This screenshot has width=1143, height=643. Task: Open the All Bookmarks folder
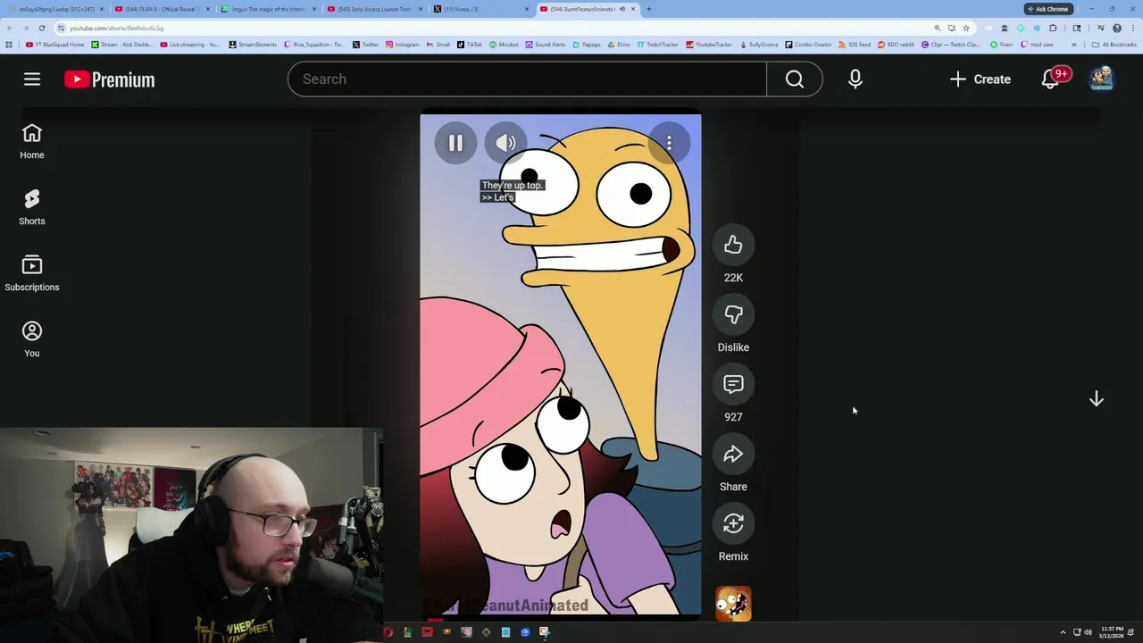[1114, 45]
